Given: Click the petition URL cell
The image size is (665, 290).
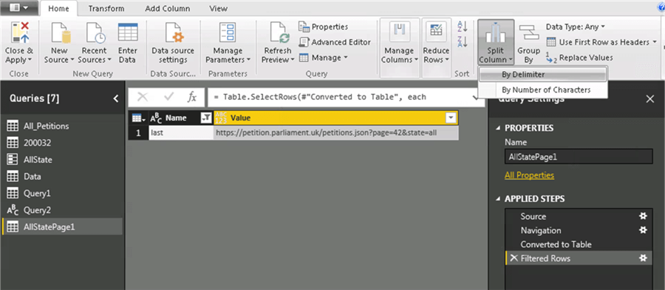Looking at the screenshot, I should (336, 132).
